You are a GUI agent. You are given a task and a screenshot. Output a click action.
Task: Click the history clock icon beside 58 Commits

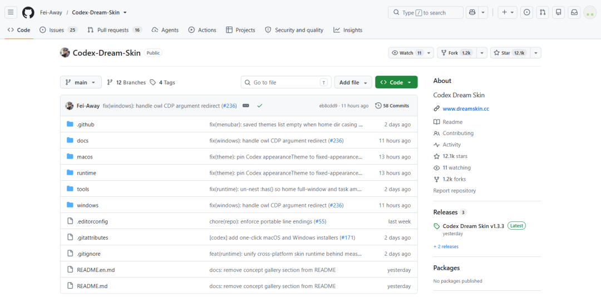[x=378, y=105]
